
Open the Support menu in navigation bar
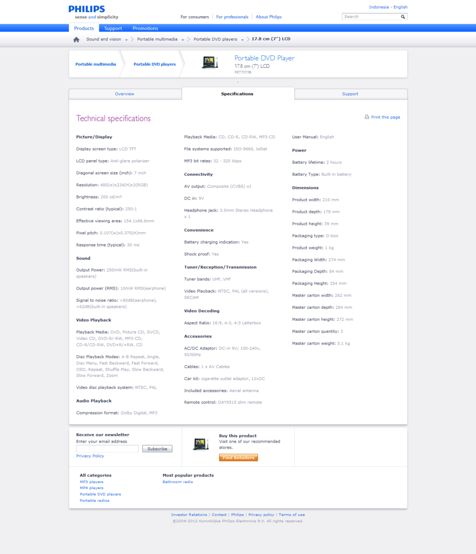click(113, 28)
